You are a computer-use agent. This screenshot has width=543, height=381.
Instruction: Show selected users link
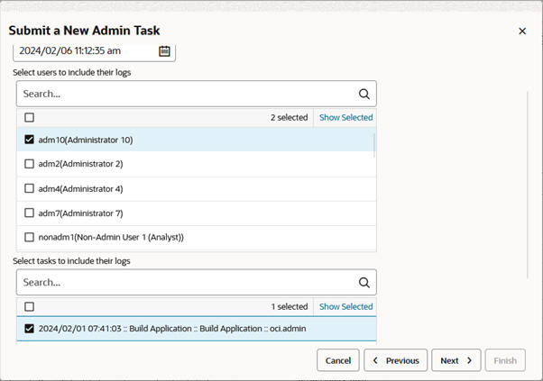coord(345,118)
